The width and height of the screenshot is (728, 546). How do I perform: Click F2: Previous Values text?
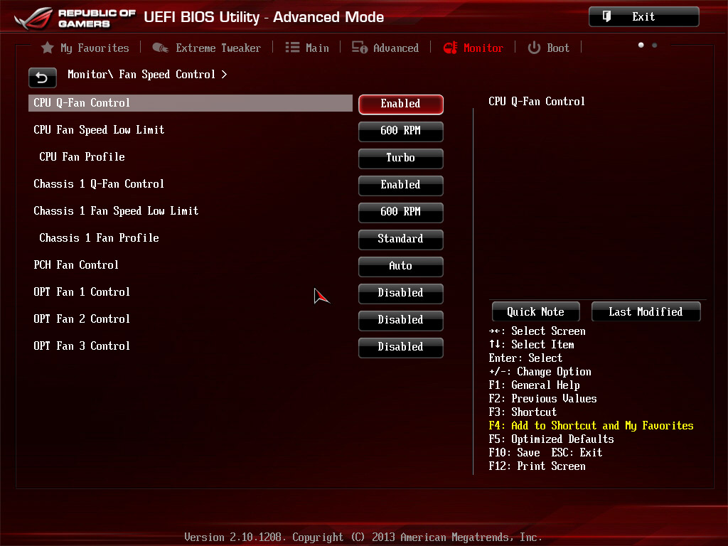542,398
